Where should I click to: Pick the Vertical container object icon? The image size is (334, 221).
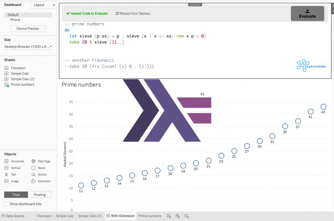click(x=7, y=168)
